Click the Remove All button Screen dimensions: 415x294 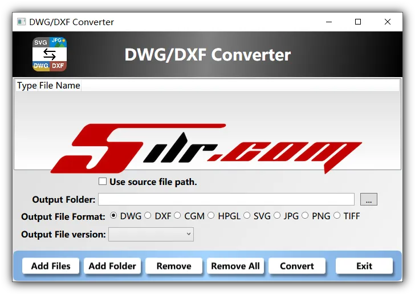point(235,265)
